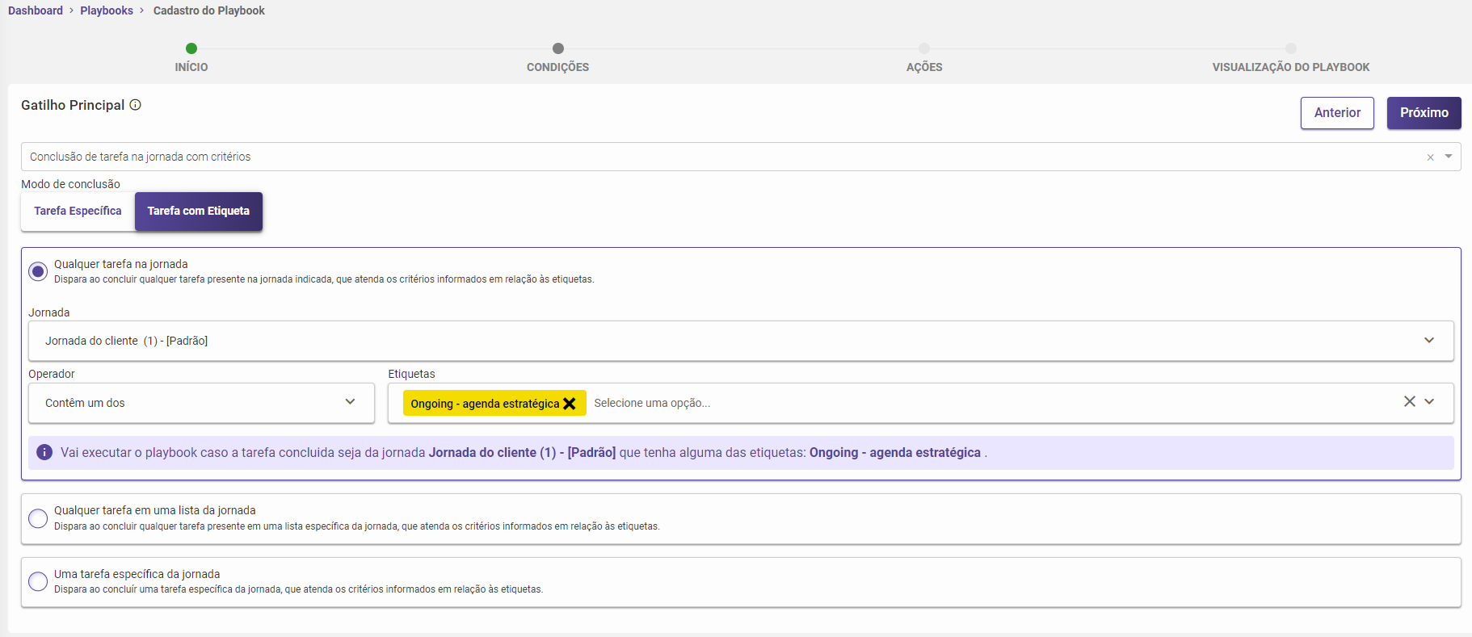The image size is (1472, 637).
Task: Clear the main trigger selection with the small x
Action: (1430, 157)
